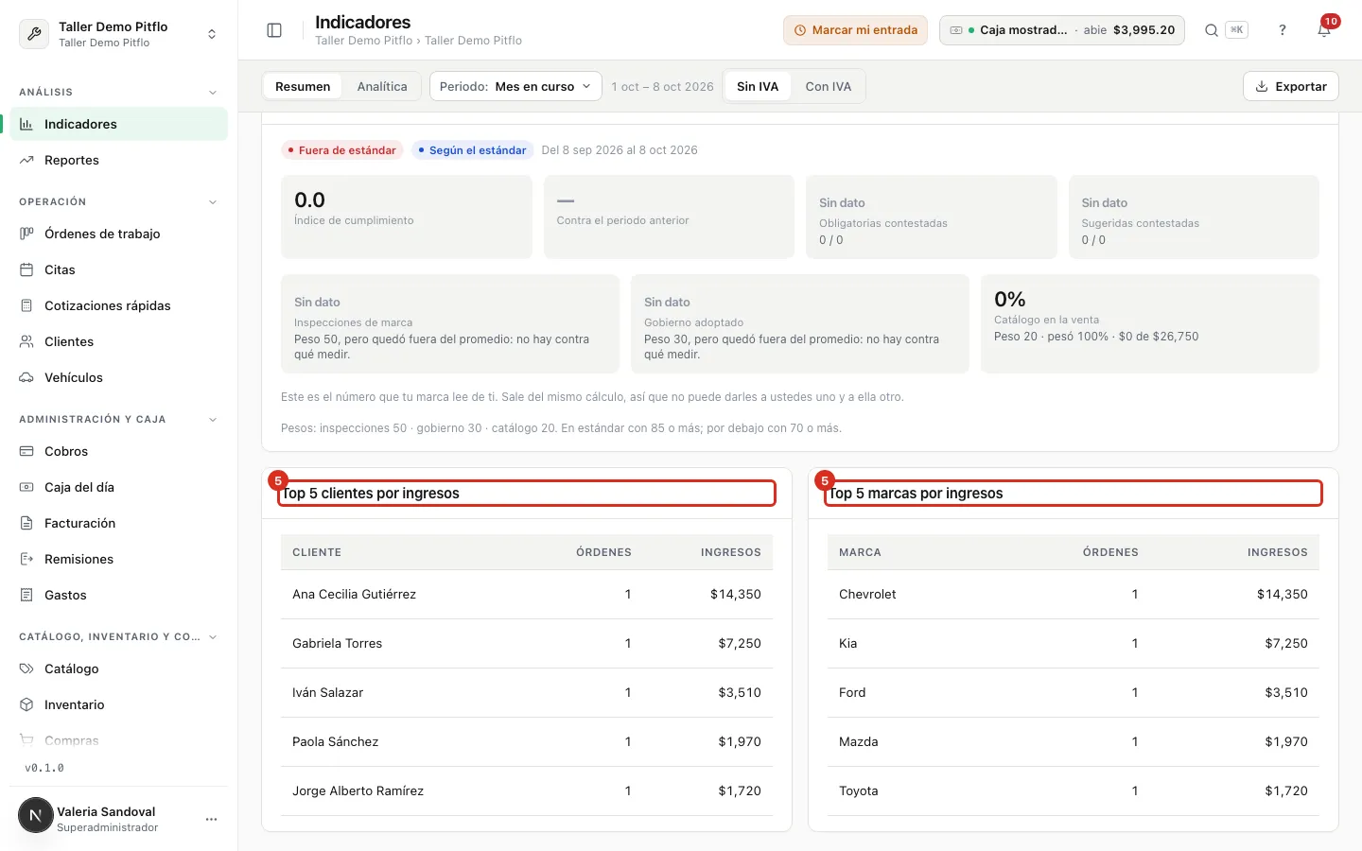
Task: Click the Taller Demo Pitflo breadcrumb link
Action: click(363, 41)
